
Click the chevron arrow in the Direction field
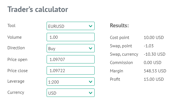pos(91,48)
